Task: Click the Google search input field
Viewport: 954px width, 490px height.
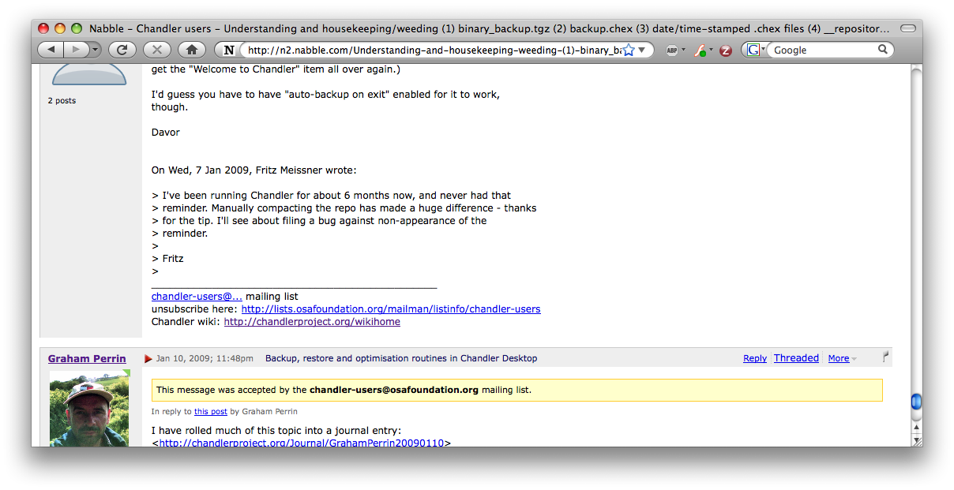Action: [821, 50]
